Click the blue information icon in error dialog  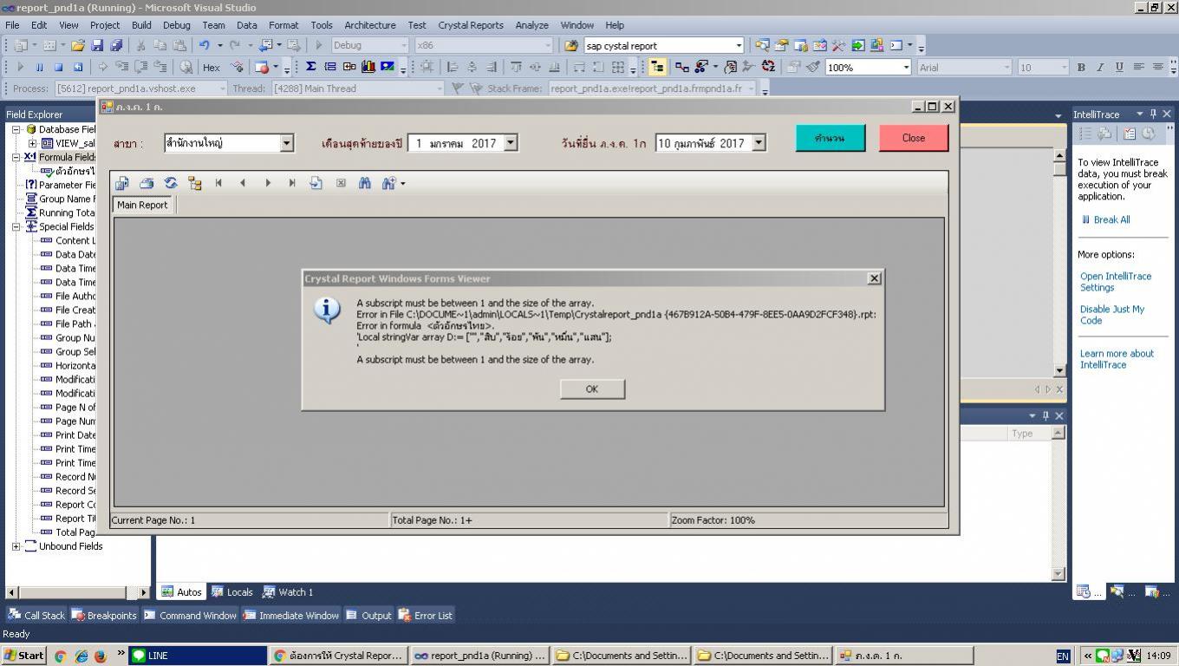(327, 310)
